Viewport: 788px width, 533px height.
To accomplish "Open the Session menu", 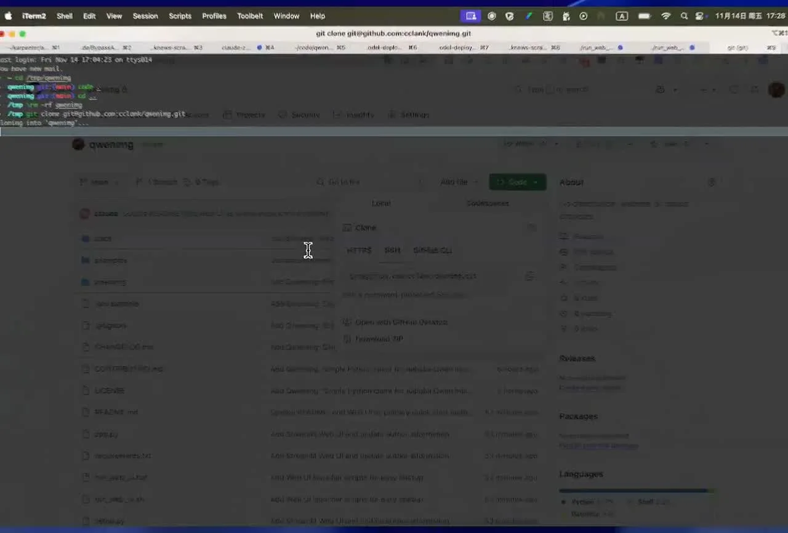I will 145,16.
